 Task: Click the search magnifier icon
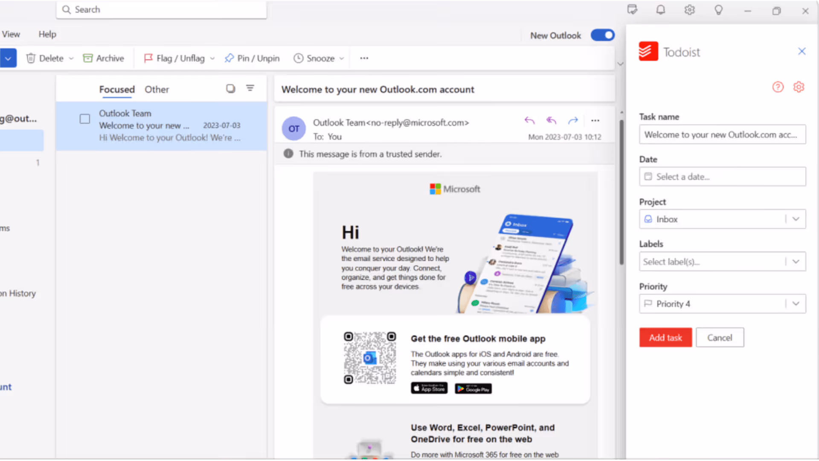tap(66, 9)
